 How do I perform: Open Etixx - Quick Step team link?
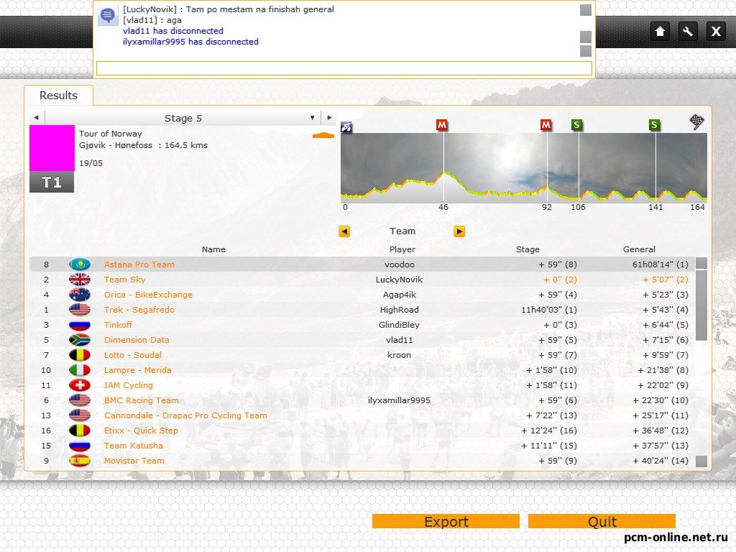142,430
